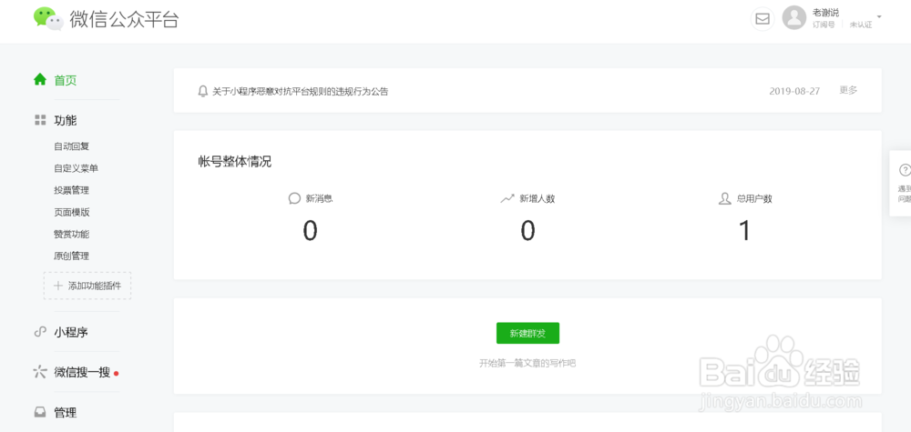Image resolution: width=911 pixels, height=432 pixels.
Task: Open the 关于小程序恶意对抗平台规则 announcement link
Action: [x=301, y=91]
